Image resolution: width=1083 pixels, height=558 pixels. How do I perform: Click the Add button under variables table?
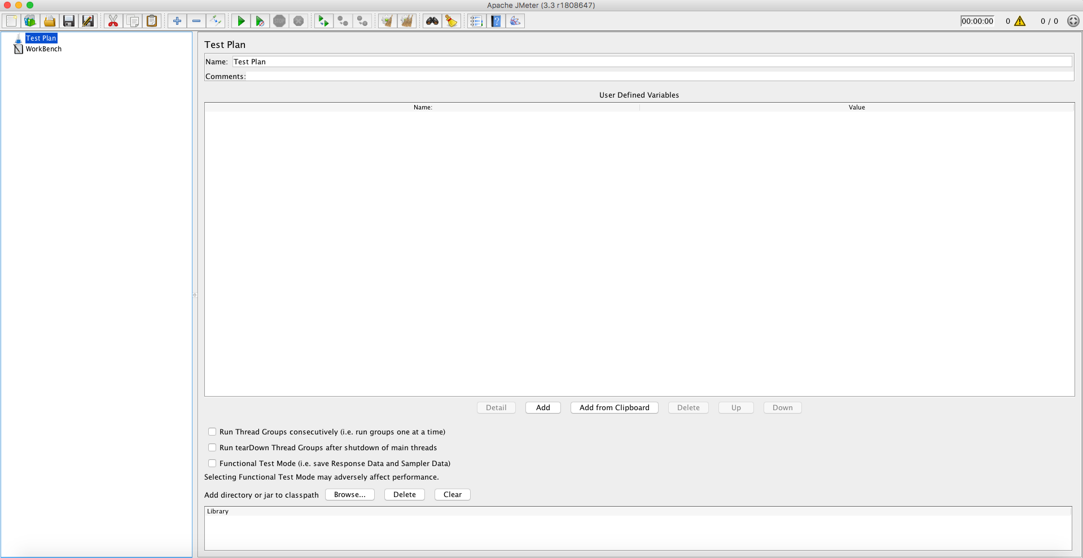coord(543,407)
